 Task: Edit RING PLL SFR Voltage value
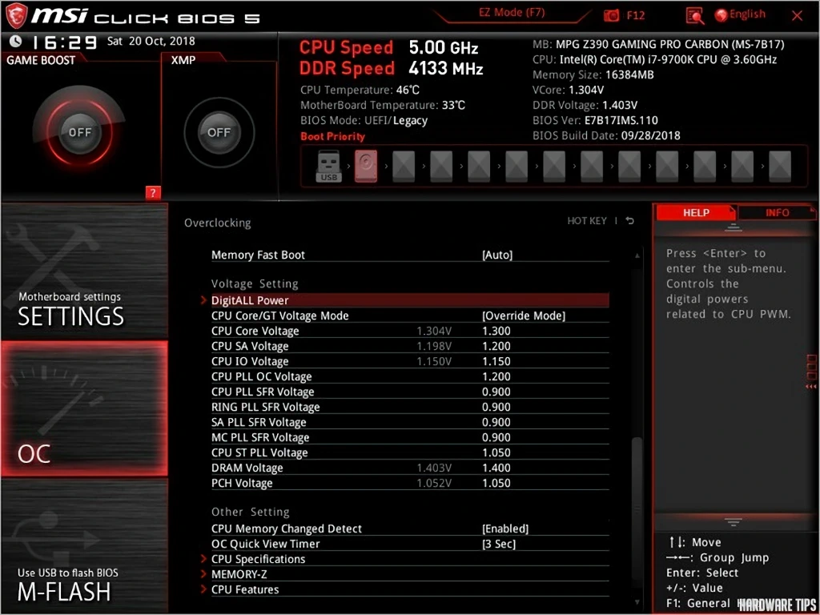click(x=496, y=407)
